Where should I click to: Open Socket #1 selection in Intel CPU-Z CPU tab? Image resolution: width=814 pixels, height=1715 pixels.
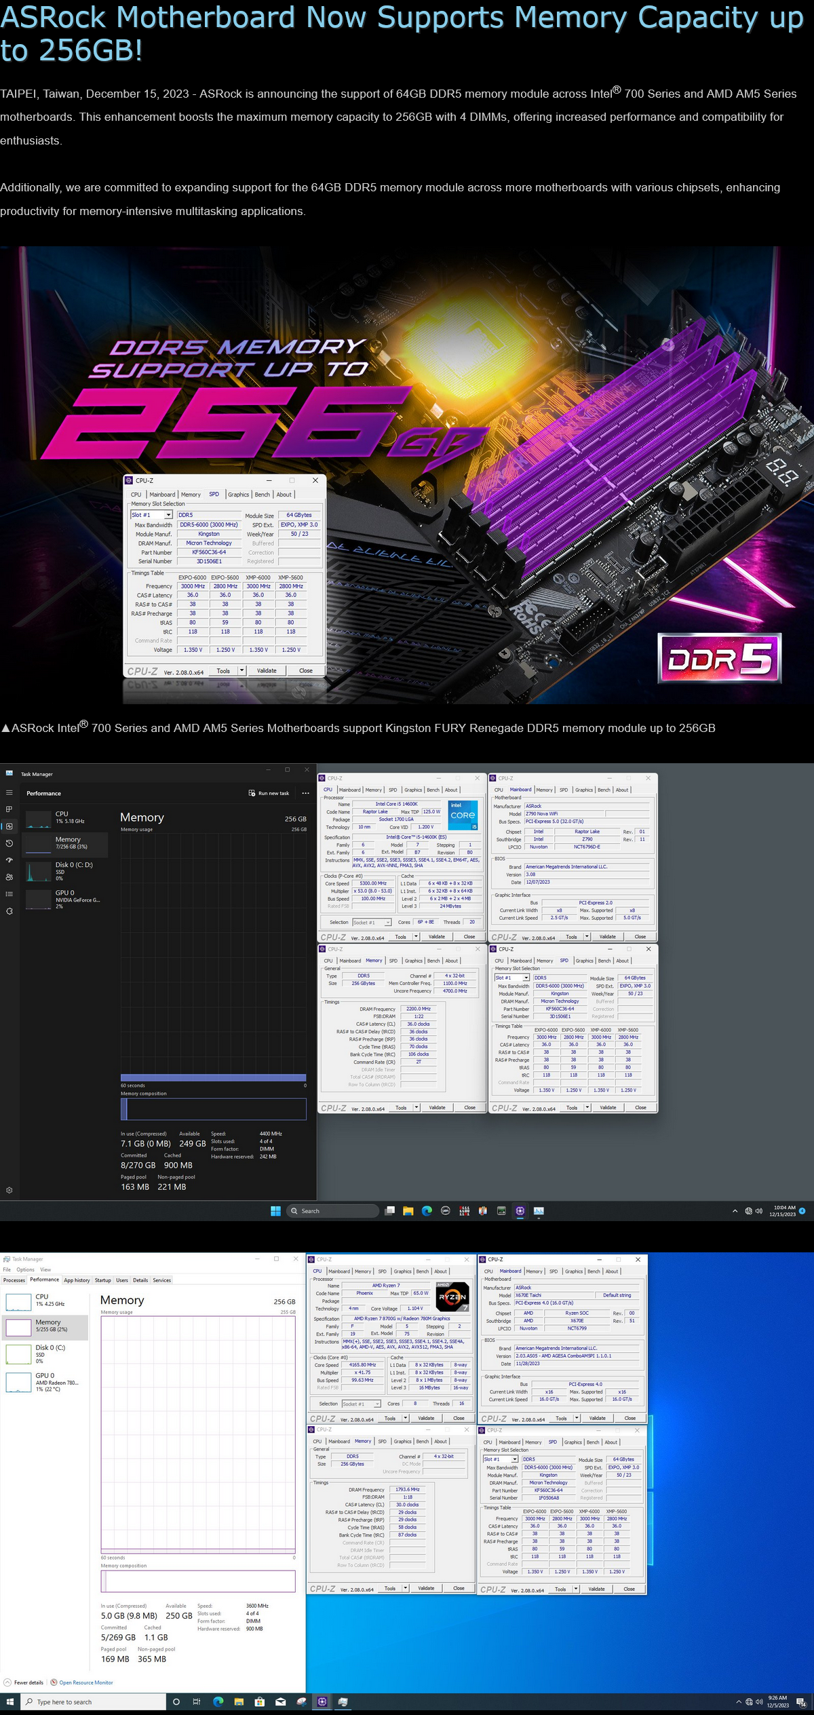(x=372, y=922)
